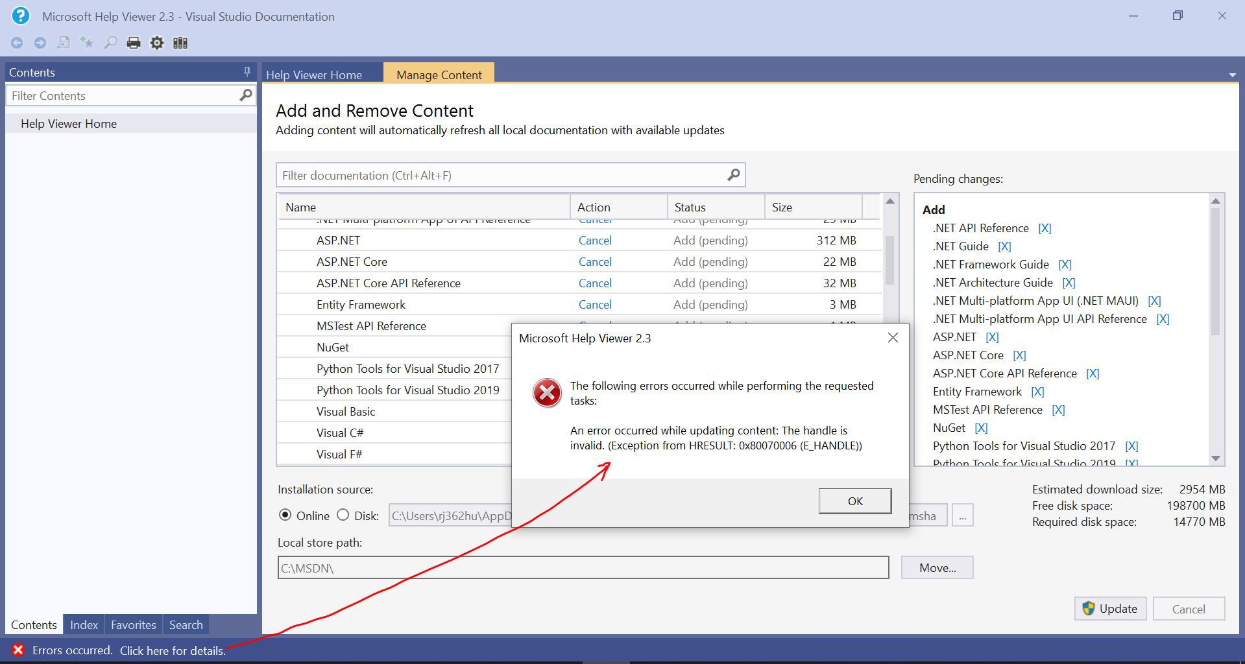Viewport: 1245px width, 664px height.
Task: Click OK in the error dialog
Action: [x=855, y=501]
